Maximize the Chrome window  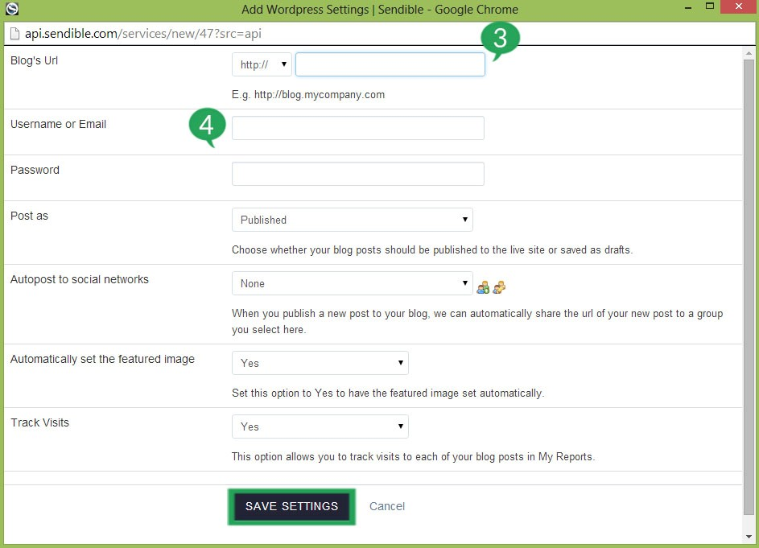click(x=710, y=6)
